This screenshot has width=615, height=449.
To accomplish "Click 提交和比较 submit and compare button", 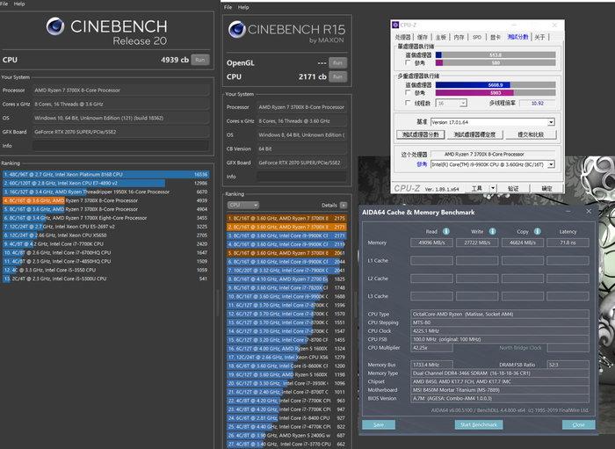I will (531, 134).
